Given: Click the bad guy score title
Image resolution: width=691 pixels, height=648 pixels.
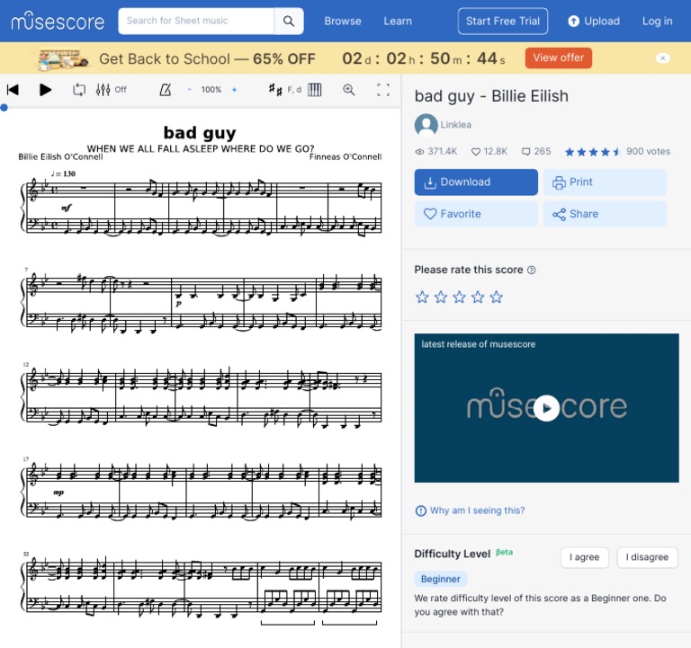Looking at the screenshot, I should pos(491,96).
